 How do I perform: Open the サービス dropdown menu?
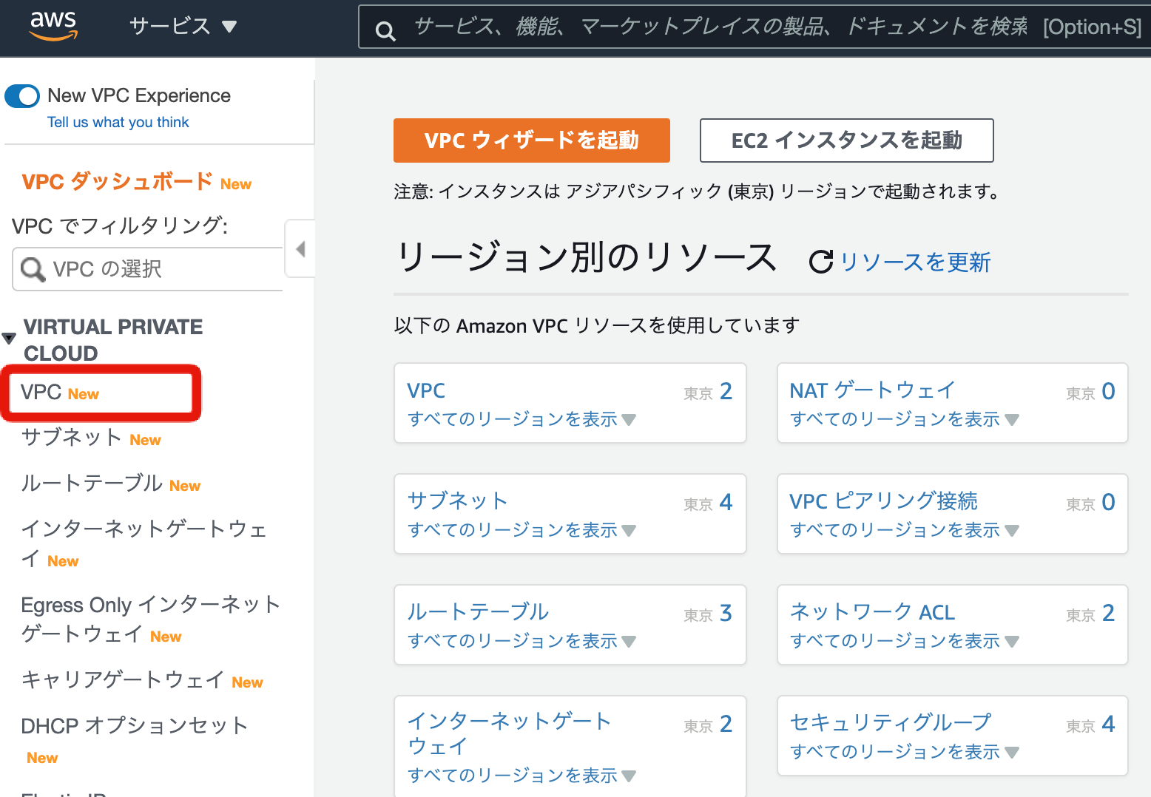[183, 27]
